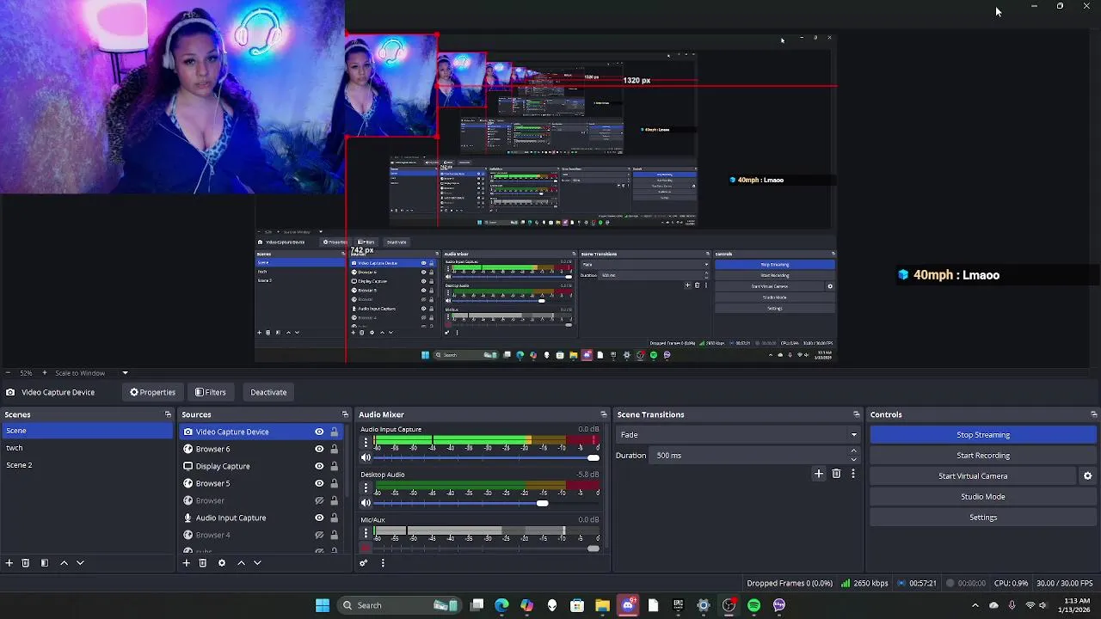The height and width of the screenshot is (619, 1101).
Task: Open Mic/Aux mixer options dots
Action: 366,533
